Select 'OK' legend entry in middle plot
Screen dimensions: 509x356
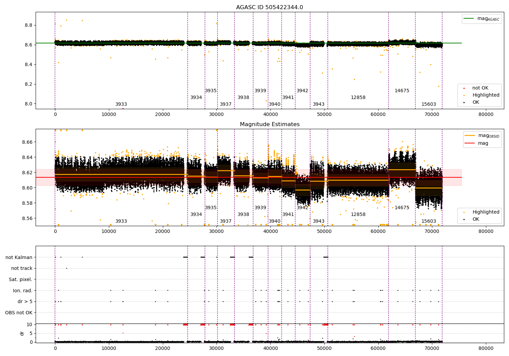click(x=472, y=219)
